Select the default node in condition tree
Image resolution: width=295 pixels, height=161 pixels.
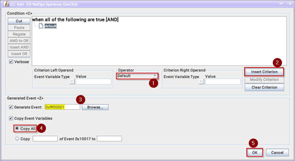(50, 26)
